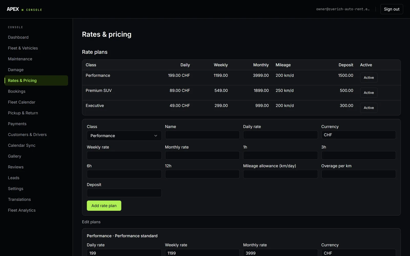410x256 pixels.
Task: Edit Performance standard Weekly rate field showing 1199
Action: (202, 253)
